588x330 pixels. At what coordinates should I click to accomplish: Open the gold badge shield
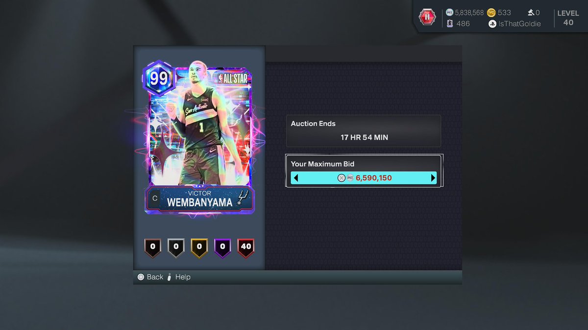click(199, 248)
